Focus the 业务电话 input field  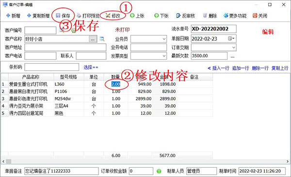pyautogui.click(x=148, y=48)
